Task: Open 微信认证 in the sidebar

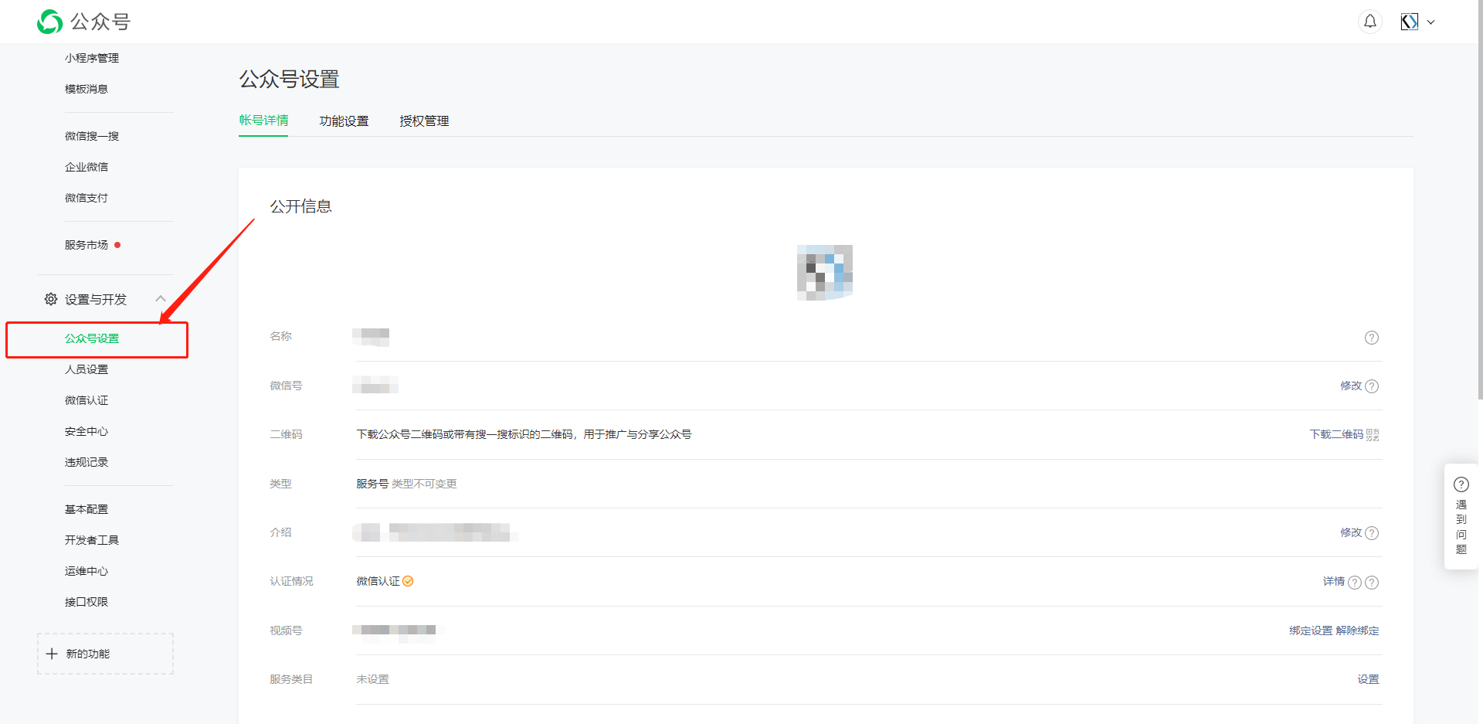Action: coord(87,400)
